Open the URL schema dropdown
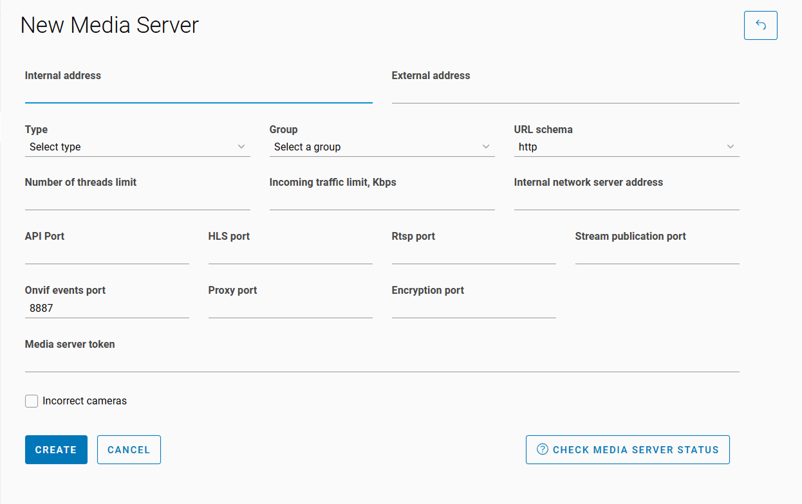This screenshot has height=504, width=802. pos(626,147)
